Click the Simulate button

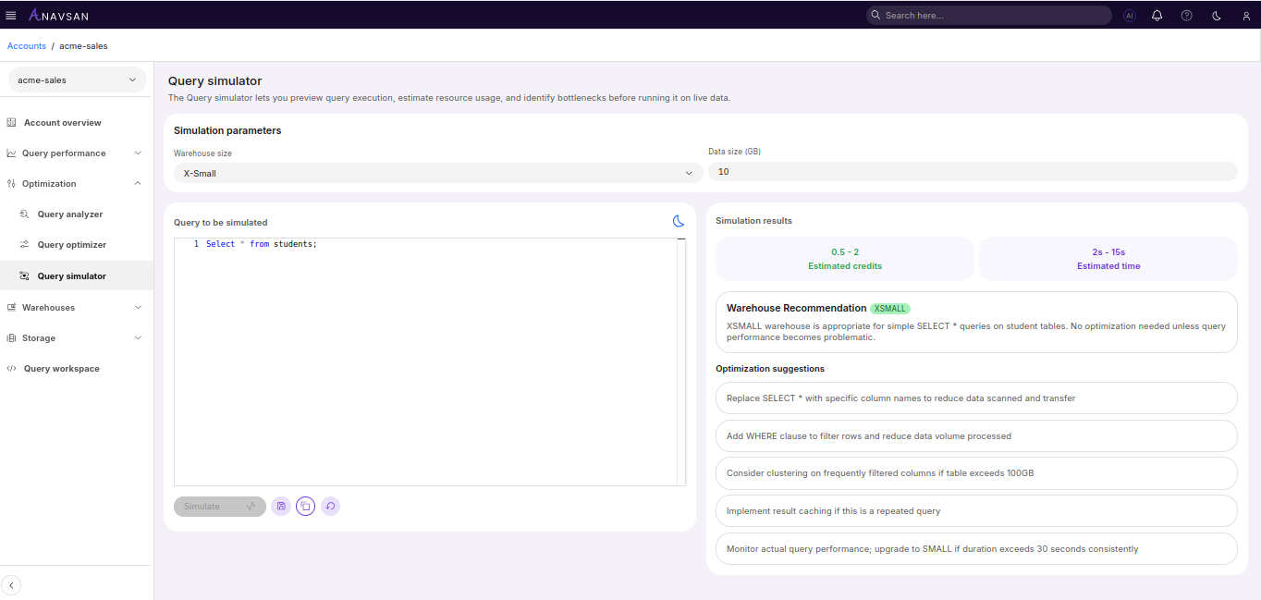click(219, 506)
